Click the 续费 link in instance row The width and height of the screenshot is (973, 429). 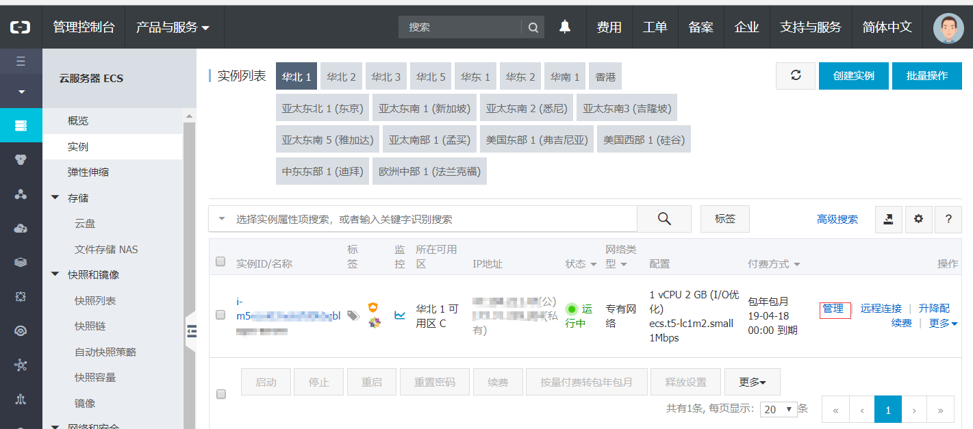[901, 323]
